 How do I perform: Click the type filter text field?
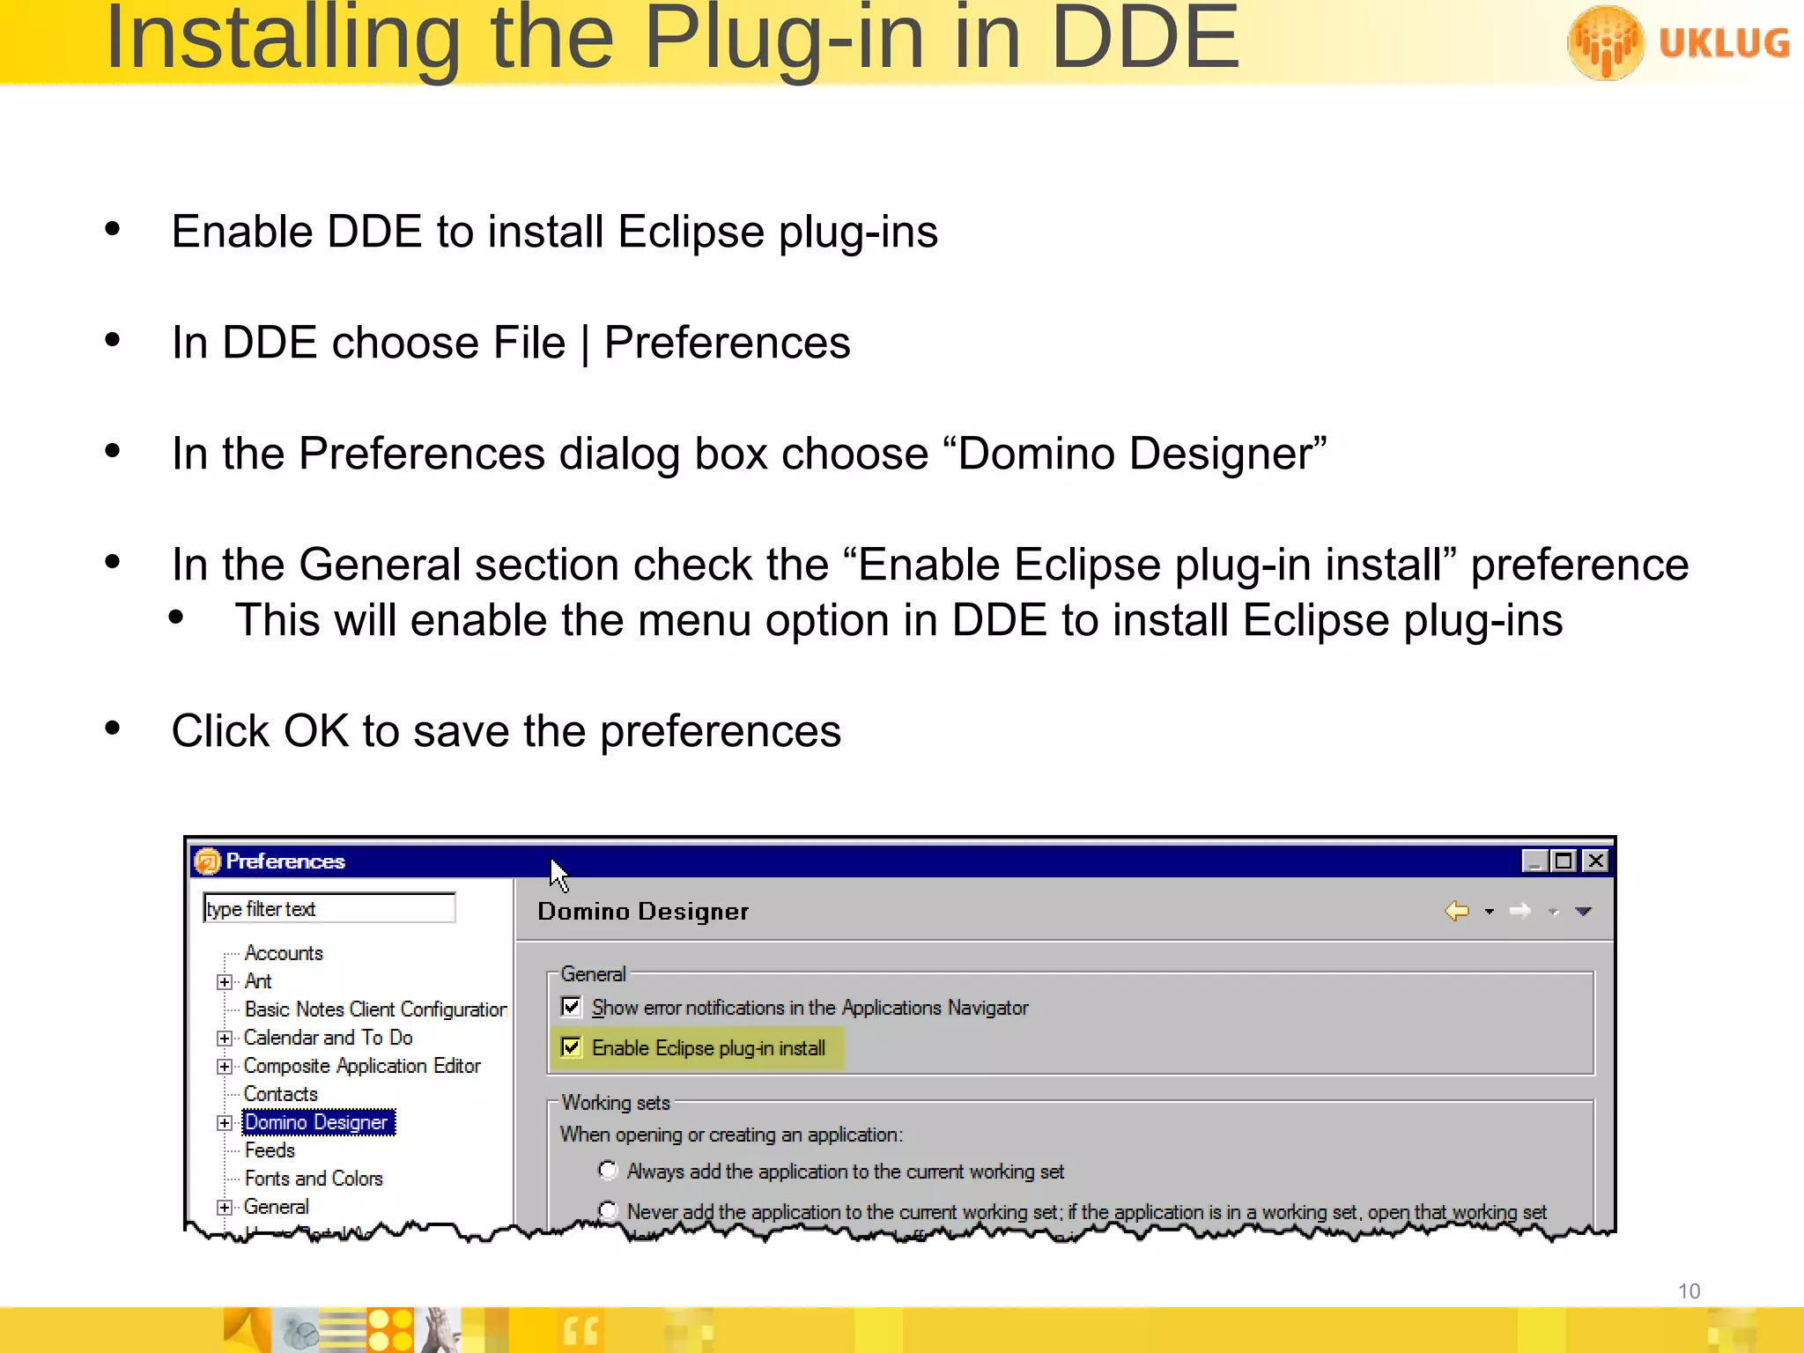[329, 908]
